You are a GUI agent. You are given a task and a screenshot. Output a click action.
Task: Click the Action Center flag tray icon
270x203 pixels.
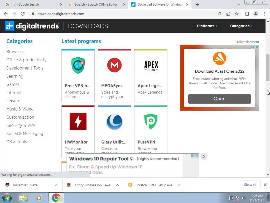pyautogui.click(x=237, y=198)
